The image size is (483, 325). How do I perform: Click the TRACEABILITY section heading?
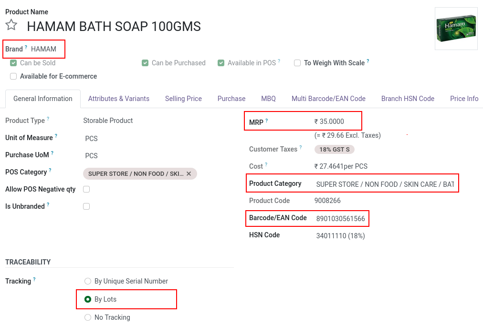click(x=28, y=262)
